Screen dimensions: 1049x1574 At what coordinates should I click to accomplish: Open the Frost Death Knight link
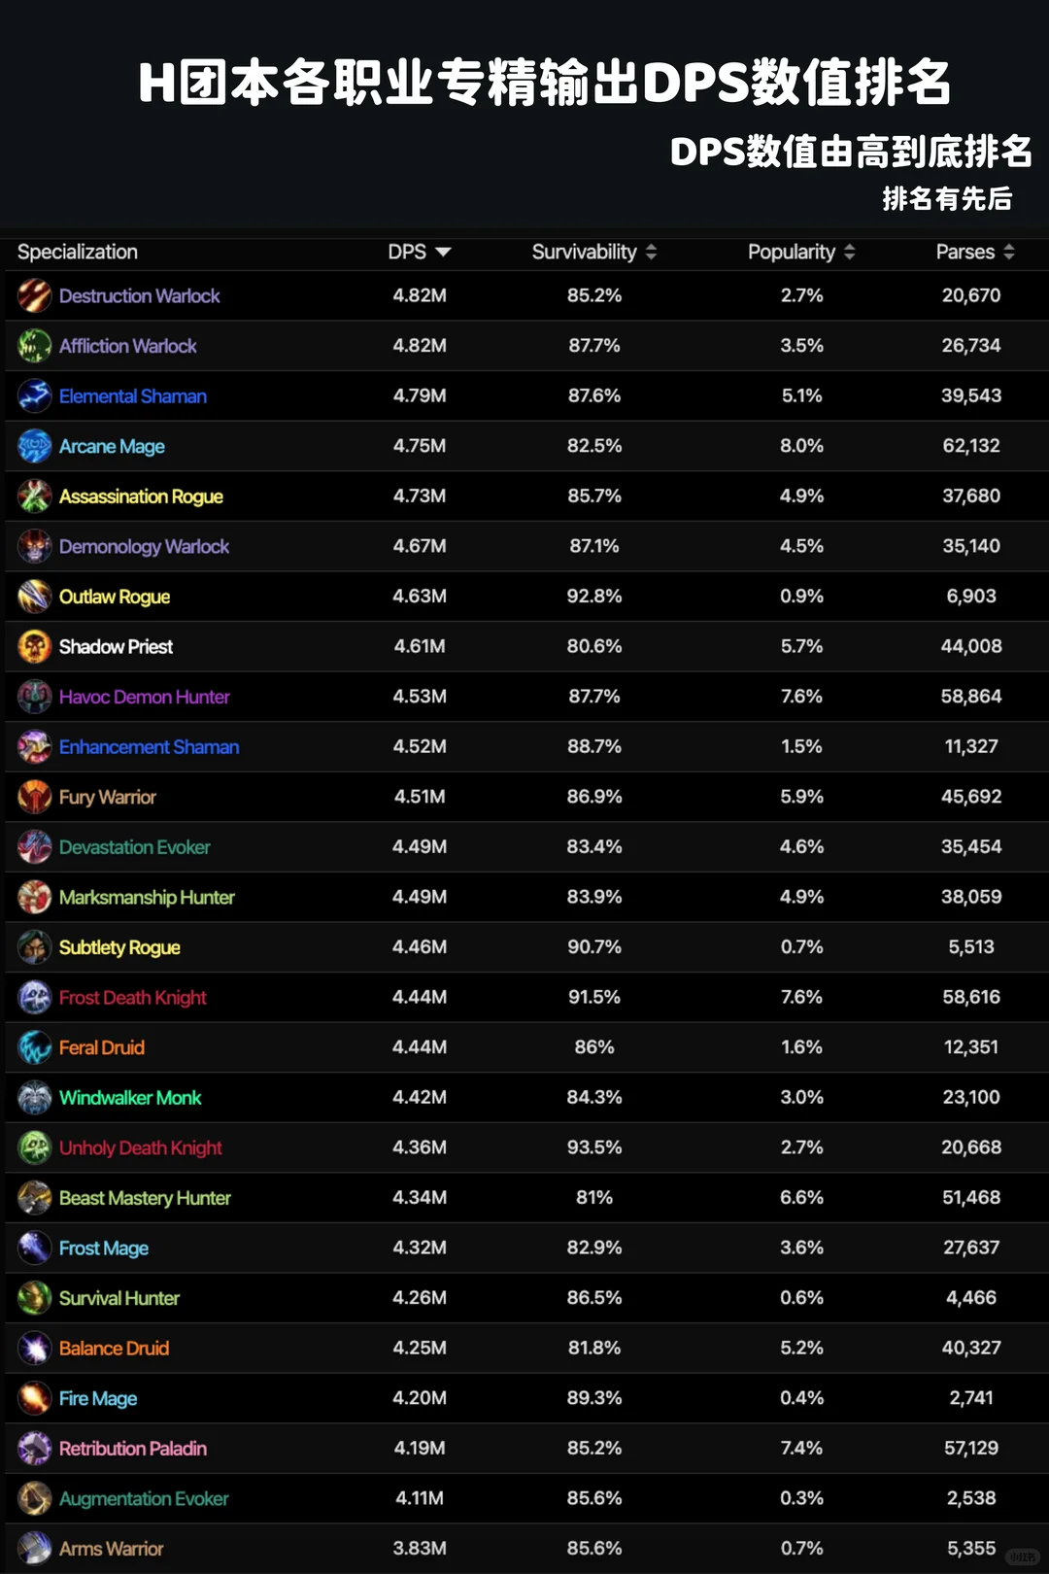tap(133, 998)
